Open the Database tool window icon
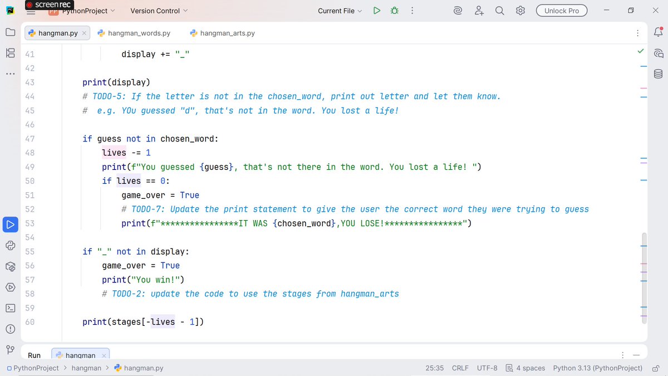 [658, 74]
